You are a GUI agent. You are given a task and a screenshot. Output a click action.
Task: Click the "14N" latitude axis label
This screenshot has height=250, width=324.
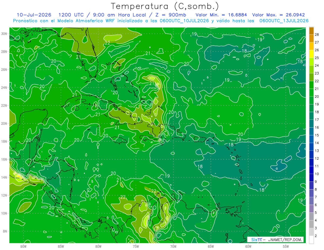5,177
